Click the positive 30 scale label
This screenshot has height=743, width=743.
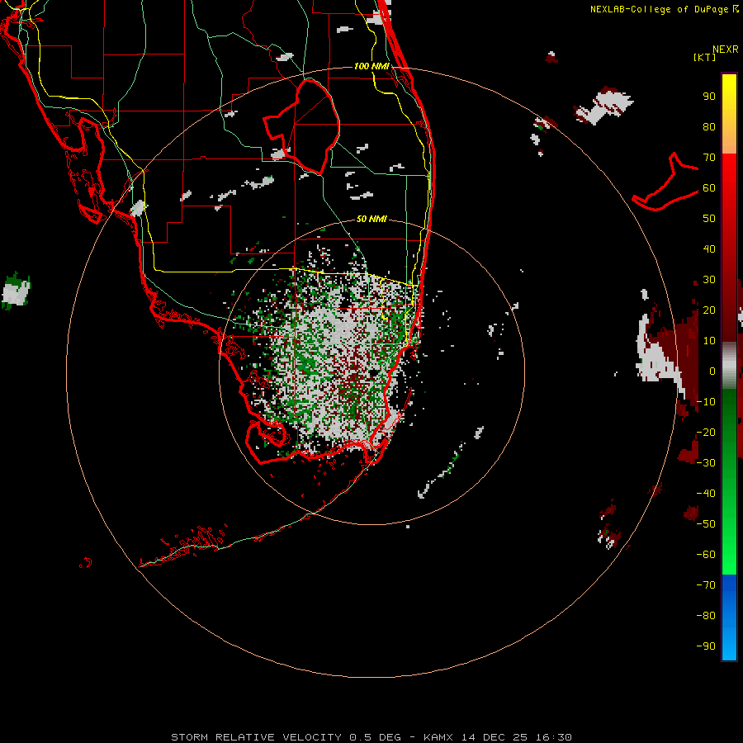709,280
